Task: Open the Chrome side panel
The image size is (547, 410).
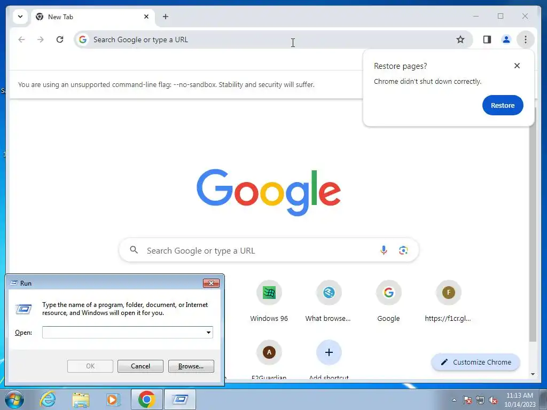Action: click(x=487, y=40)
